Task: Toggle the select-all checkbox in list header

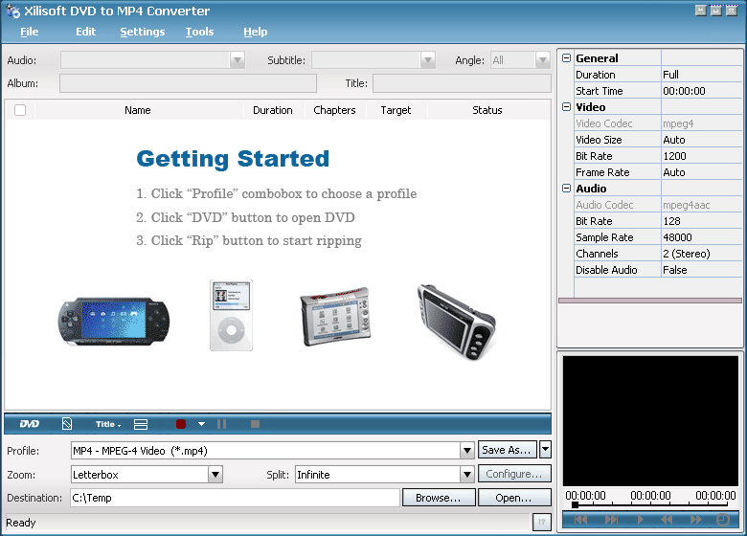Action: point(20,110)
